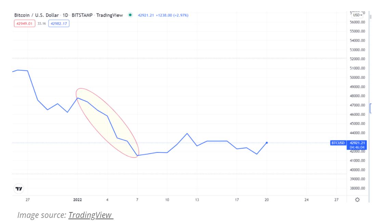Click the BITSTAMP exchange name in title

coord(82,15)
